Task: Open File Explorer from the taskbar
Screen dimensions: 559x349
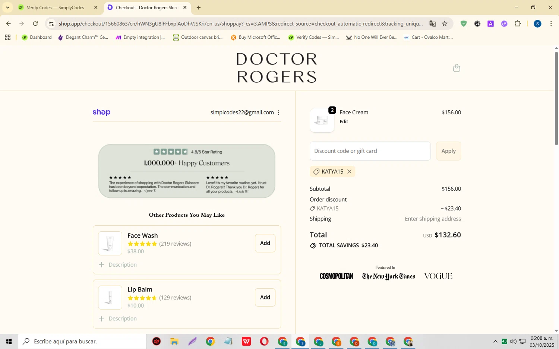Action: pos(174,341)
